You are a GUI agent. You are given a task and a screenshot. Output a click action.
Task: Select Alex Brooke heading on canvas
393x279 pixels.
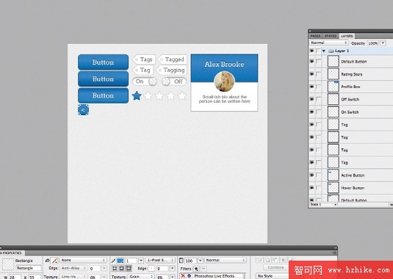click(x=224, y=65)
